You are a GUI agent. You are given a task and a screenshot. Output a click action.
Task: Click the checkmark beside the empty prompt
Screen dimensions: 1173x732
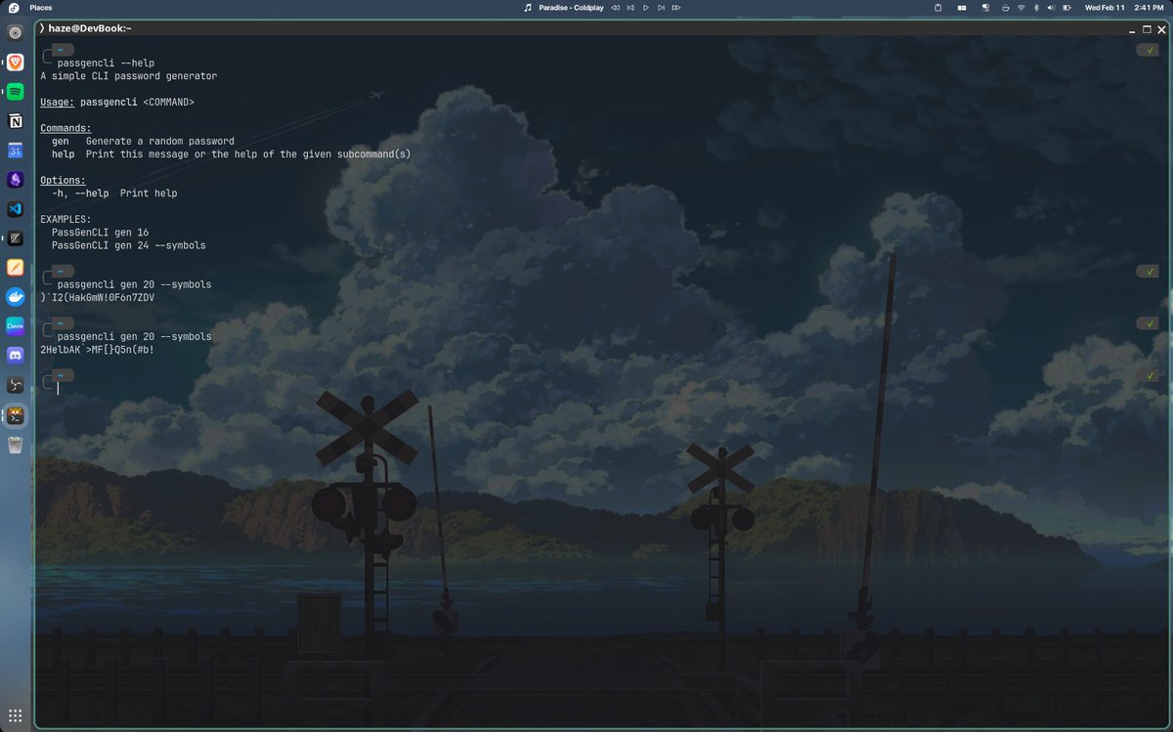[x=1147, y=375]
